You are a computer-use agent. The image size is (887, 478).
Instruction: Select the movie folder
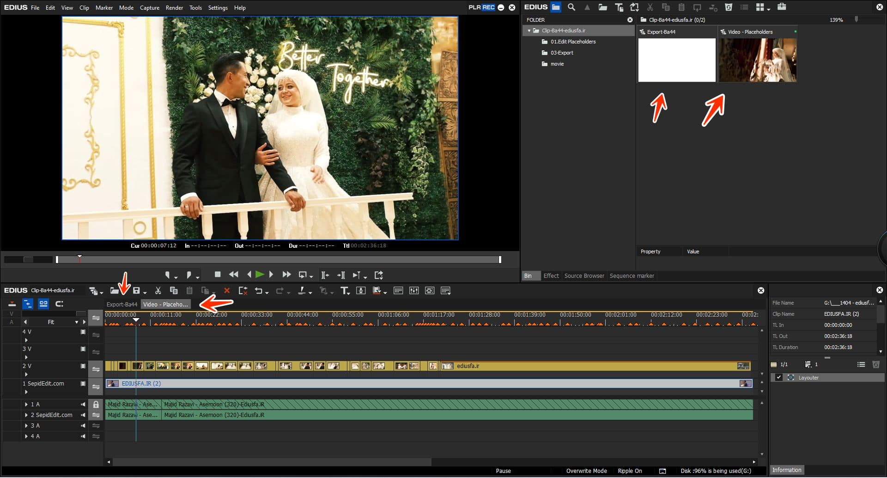click(x=557, y=64)
